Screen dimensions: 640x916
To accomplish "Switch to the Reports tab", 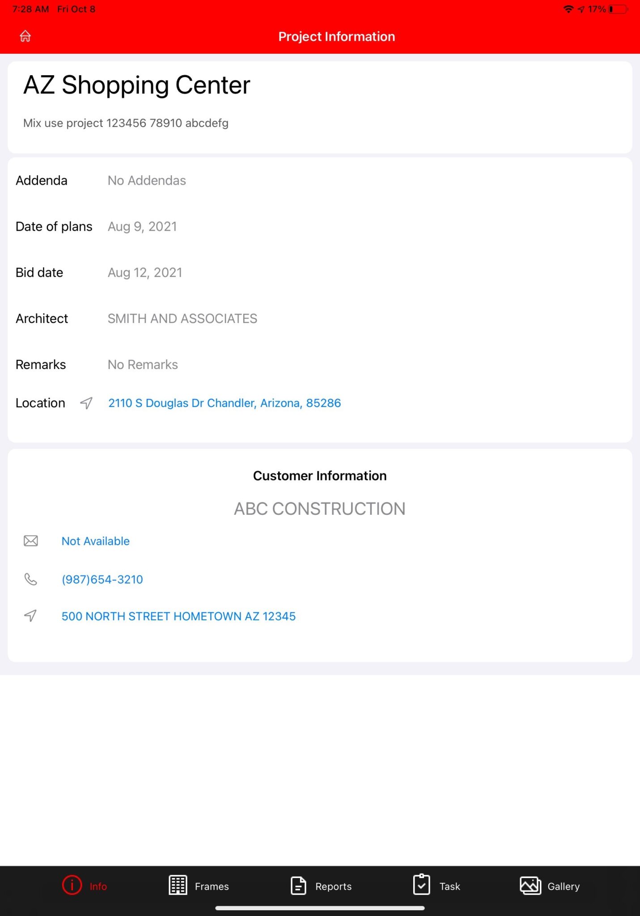I will pyautogui.click(x=333, y=886).
